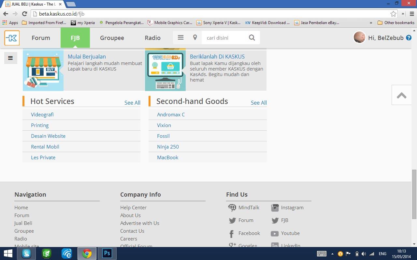
Task: Click the location pin icon
Action: point(195,38)
